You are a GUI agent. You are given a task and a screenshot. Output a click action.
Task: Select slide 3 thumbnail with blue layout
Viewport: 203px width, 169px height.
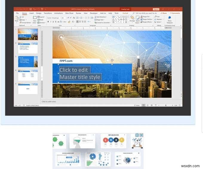[28, 62]
